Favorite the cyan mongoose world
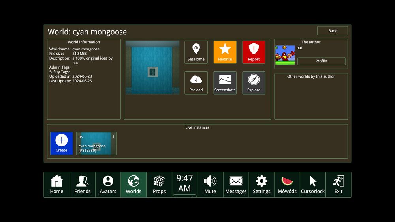This screenshot has height=222, width=395. [225, 52]
